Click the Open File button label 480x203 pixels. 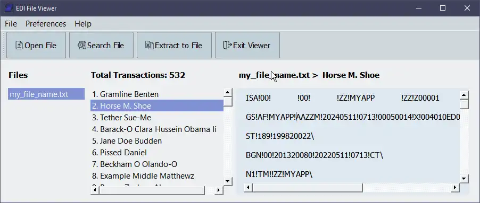(40, 46)
